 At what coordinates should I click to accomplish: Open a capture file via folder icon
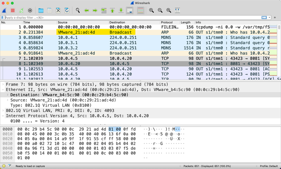[x=41, y=10]
